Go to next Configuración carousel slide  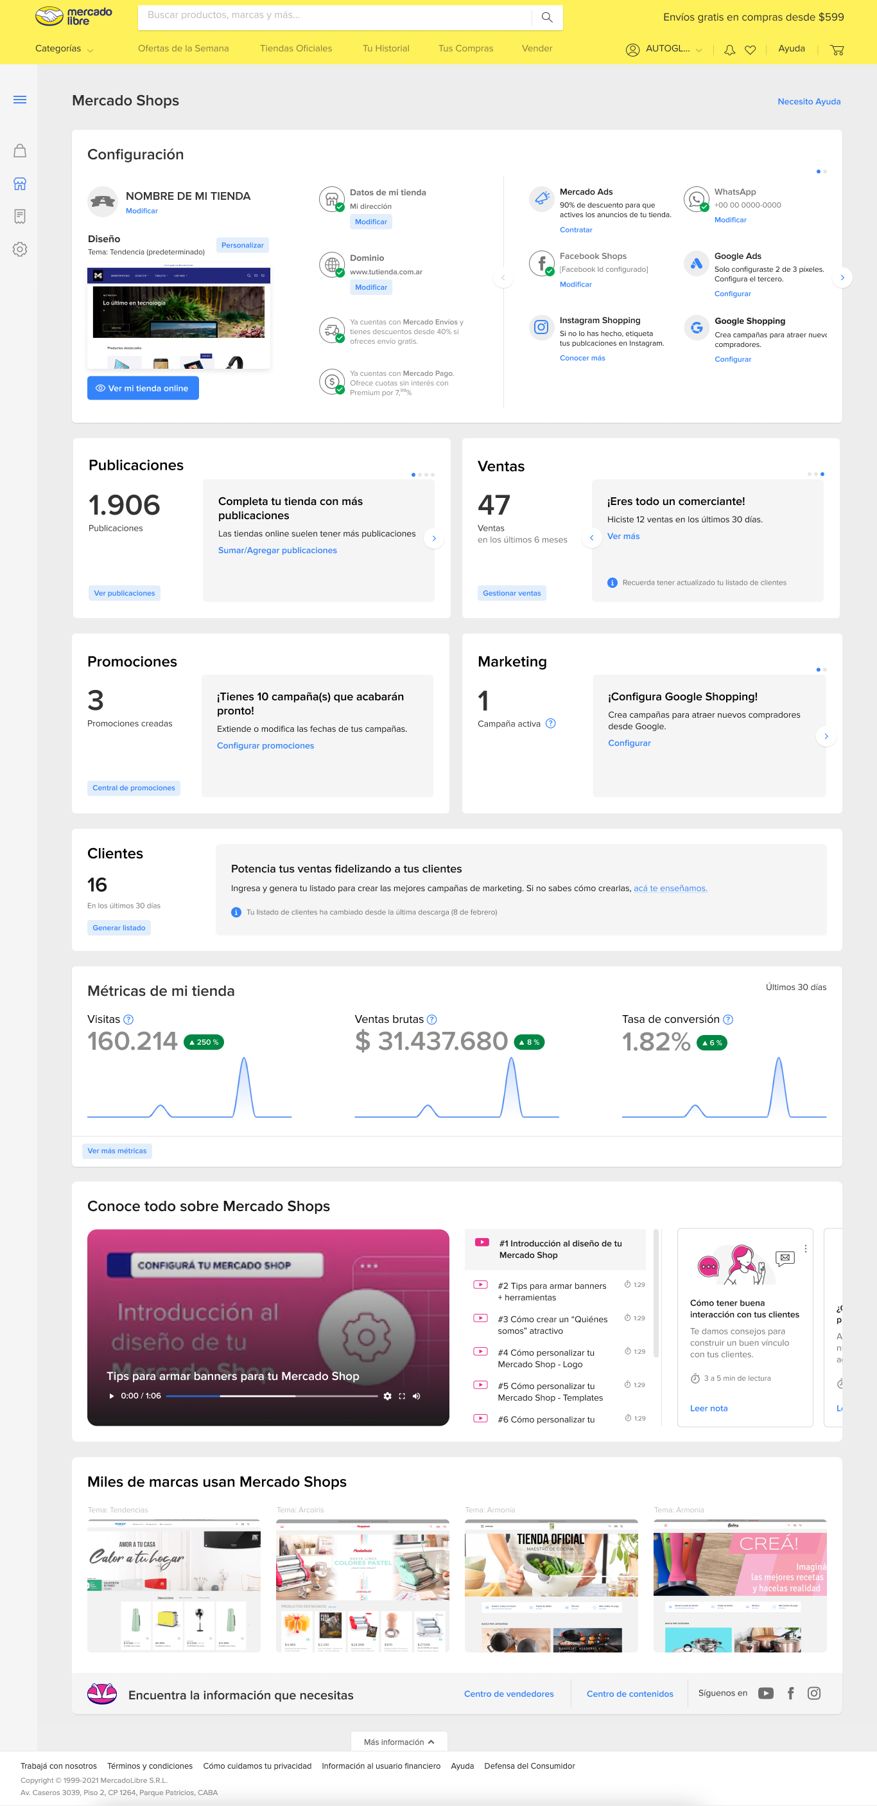[842, 278]
